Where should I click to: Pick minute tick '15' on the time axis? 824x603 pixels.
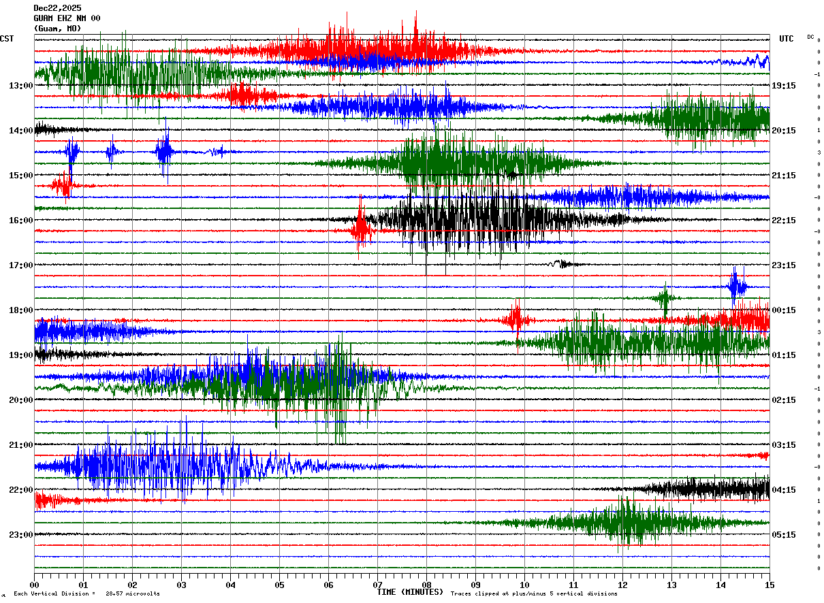coord(770,585)
